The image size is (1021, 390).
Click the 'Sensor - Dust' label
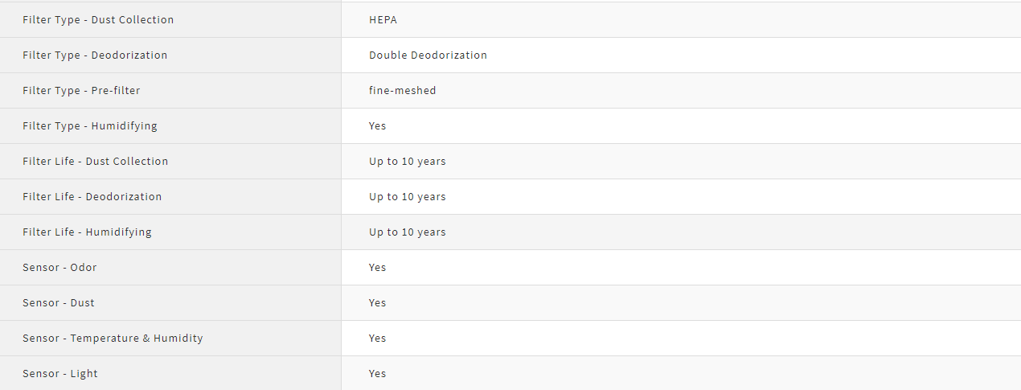(x=59, y=303)
